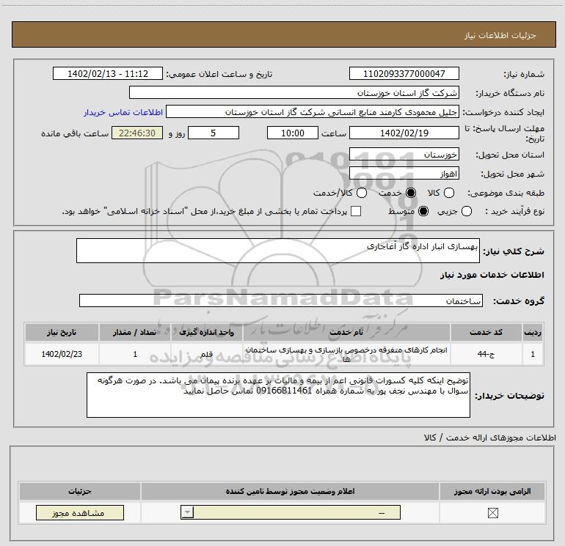Click the ردیف column header
Image resolution: width=565 pixels, height=546 pixels.
coord(533,333)
